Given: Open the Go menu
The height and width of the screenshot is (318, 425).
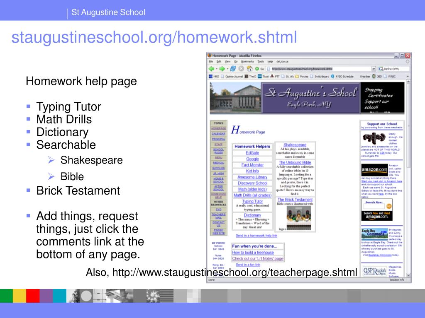Looking at the screenshot, I should click(236, 61).
